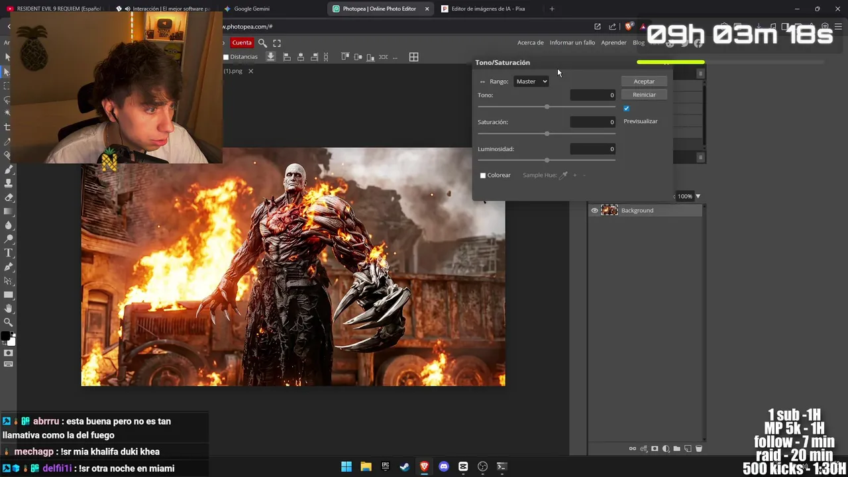Screen dimensions: 848x477
Task: Align left edges in the options bar
Action: (287, 57)
